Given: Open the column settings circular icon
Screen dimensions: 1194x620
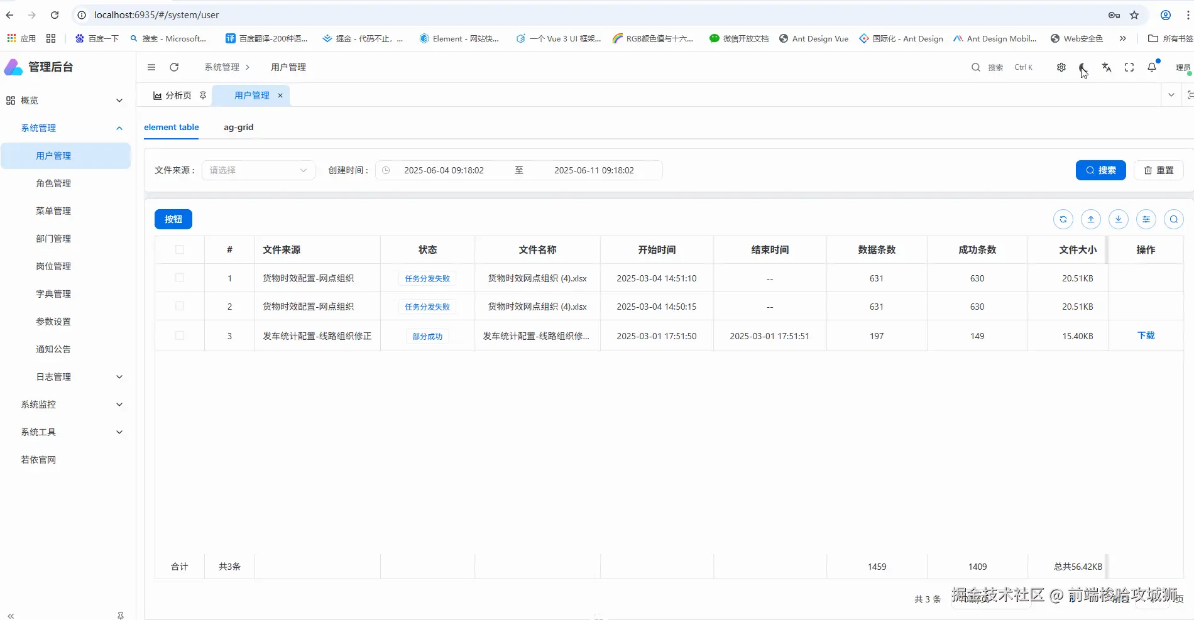Looking at the screenshot, I should tap(1146, 219).
